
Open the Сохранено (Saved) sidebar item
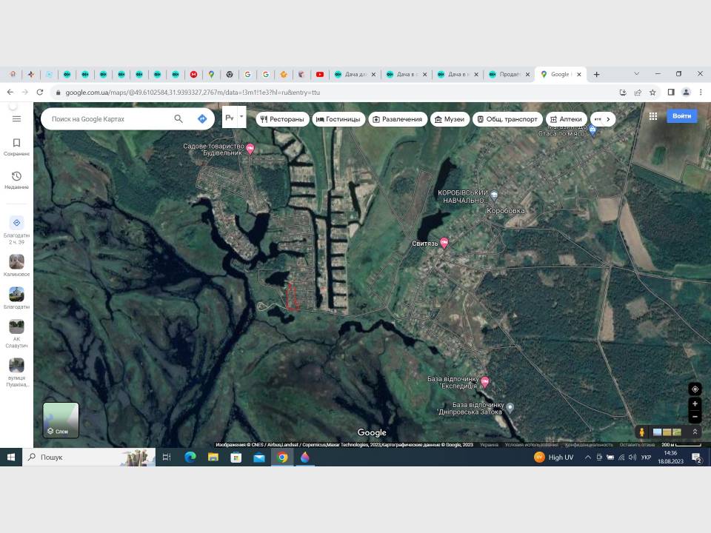point(17,147)
